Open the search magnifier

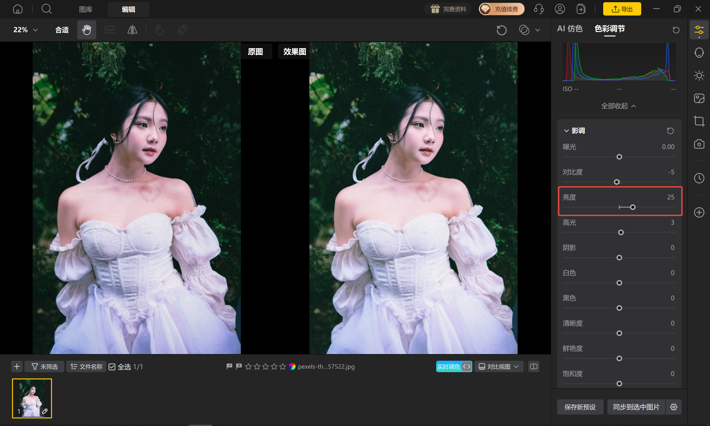pos(47,9)
